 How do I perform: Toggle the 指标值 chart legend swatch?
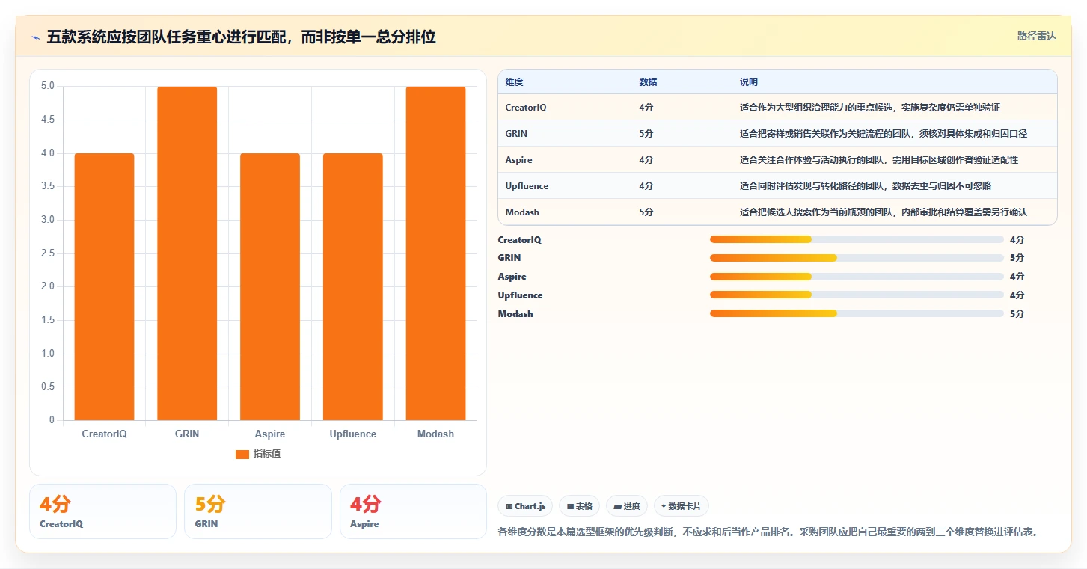242,455
